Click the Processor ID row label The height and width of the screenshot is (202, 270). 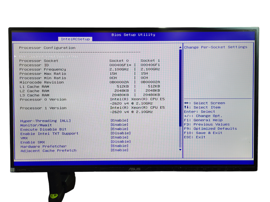pos(34,65)
